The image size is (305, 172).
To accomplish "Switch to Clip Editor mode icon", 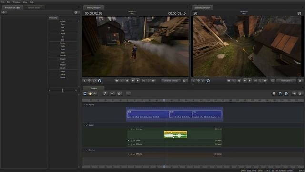I will pos(85,94).
